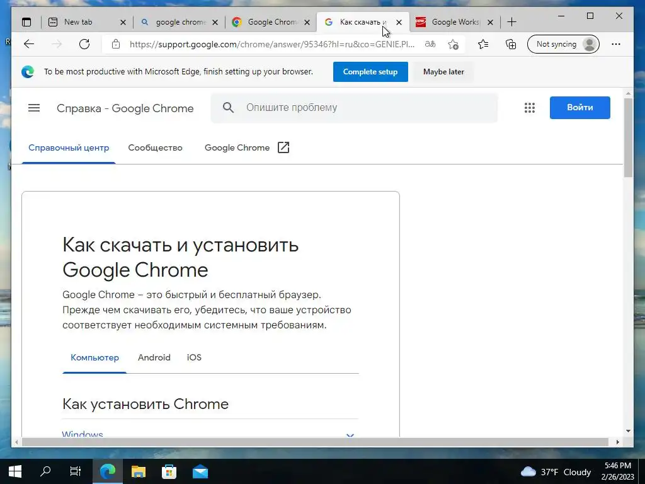This screenshot has width=645, height=484.
Task: Reload the page with the refresh icon
Action: (84, 44)
